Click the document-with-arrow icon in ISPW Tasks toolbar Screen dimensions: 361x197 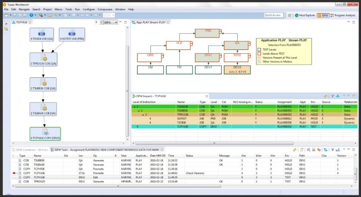301,150
